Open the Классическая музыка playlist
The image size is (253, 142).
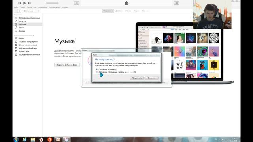click(28, 45)
